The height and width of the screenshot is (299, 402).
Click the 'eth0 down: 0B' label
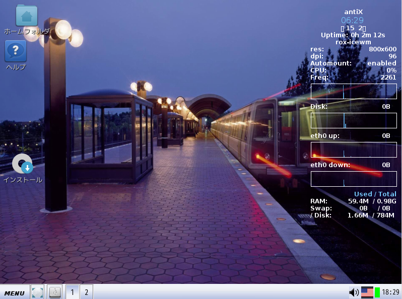click(350, 165)
